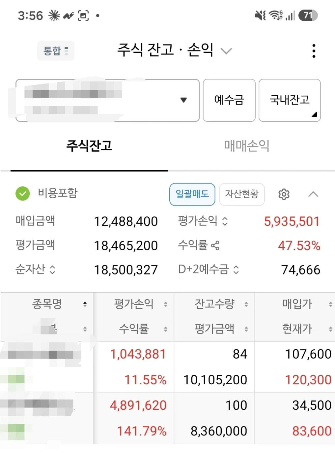Tap the 예수금 button
This screenshot has width=335, height=475.
[229, 100]
